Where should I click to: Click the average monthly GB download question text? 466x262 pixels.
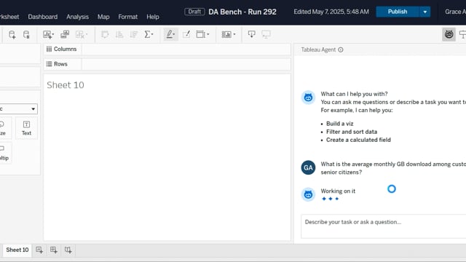pyautogui.click(x=393, y=168)
